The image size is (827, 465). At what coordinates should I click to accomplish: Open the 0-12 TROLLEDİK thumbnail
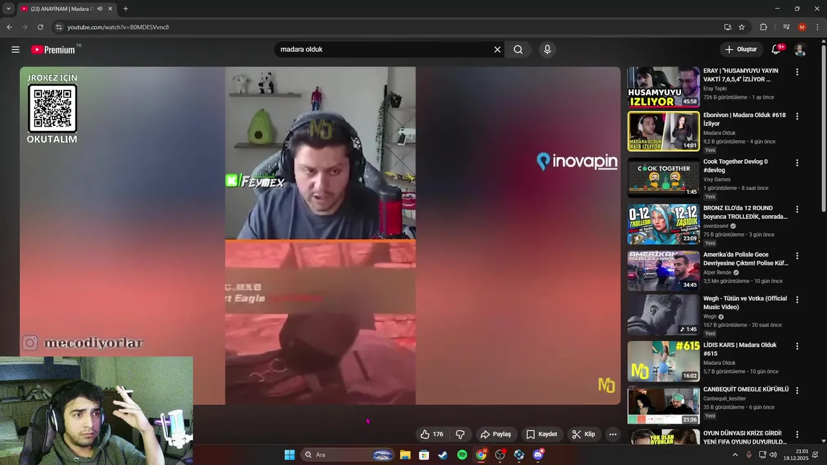[664, 224]
